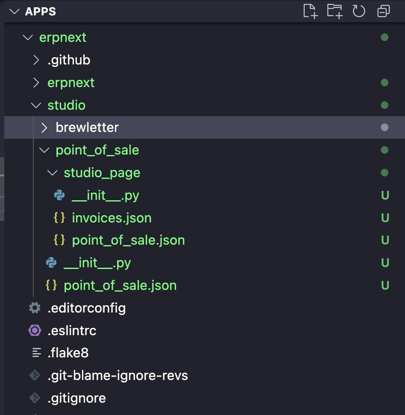Open the .eslintrc file
Viewport: 405px width, 415px height.
(72, 330)
